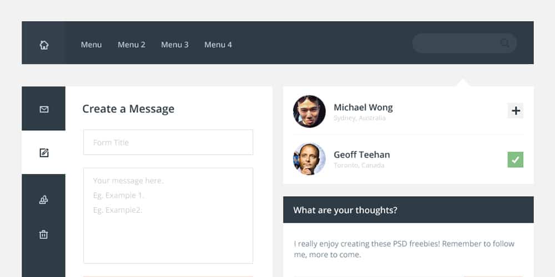The height and width of the screenshot is (277, 555).
Task: Click Michael Wong's profile photo
Action: click(x=309, y=111)
